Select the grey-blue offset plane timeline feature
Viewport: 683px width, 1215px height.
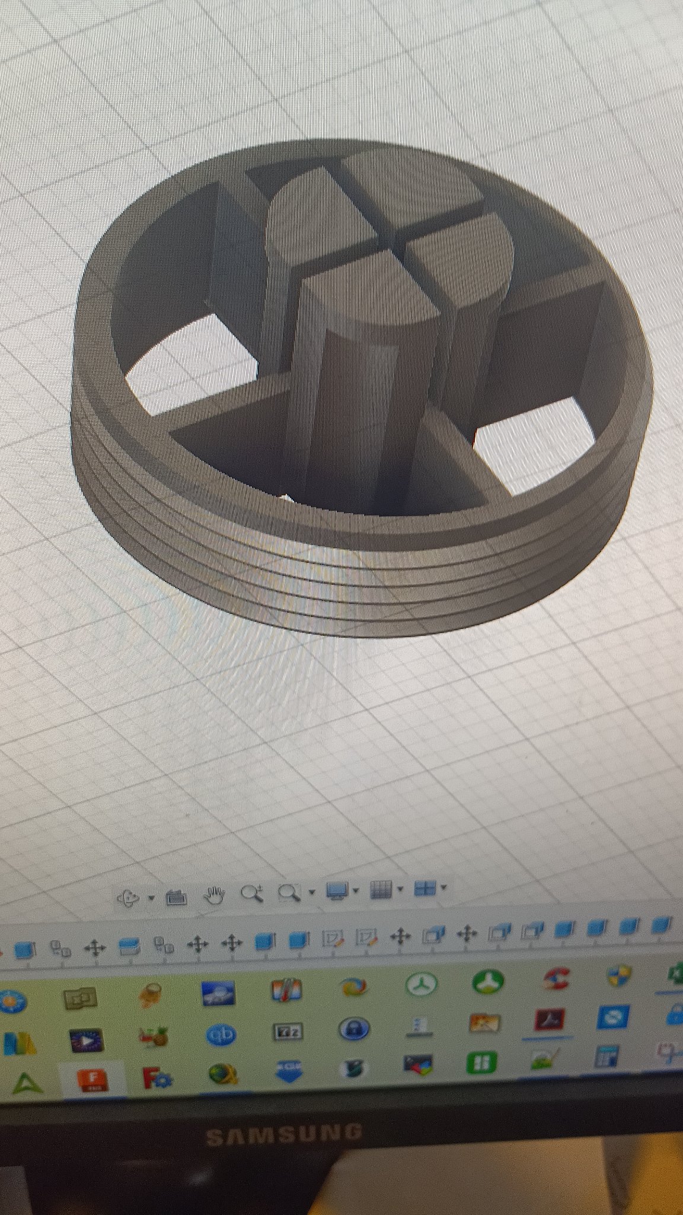pyautogui.click(x=129, y=946)
